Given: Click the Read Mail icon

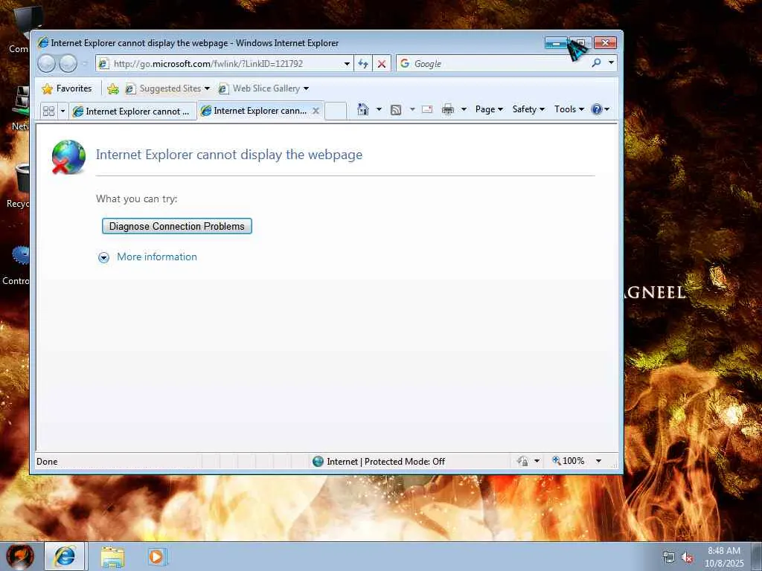Looking at the screenshot, I should point(427,109).
